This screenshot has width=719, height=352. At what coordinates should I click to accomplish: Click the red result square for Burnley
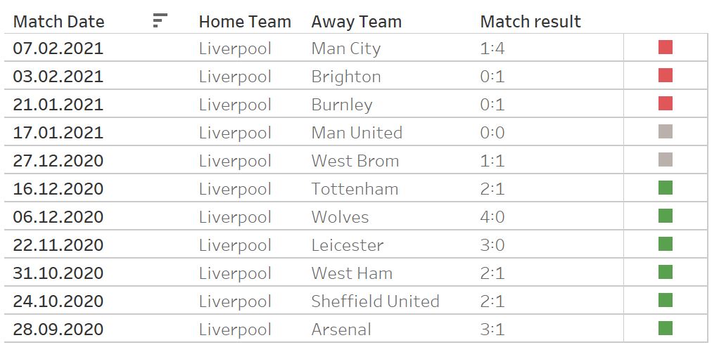pyautogui.click(x=666, y=104)
